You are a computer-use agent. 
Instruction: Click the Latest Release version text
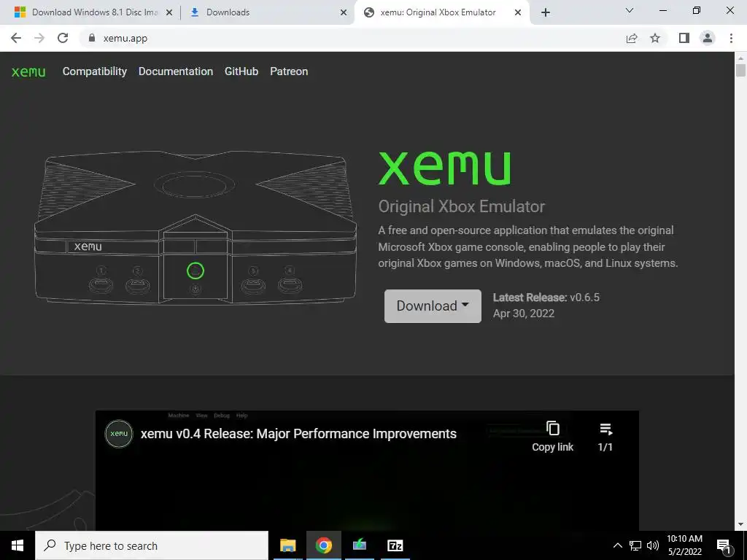[x=546, y=297]
